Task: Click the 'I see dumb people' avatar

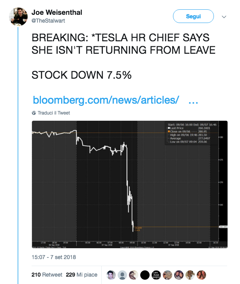Action: point(156,275)
